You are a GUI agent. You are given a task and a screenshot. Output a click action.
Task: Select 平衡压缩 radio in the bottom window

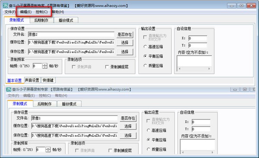tap(148, 140)
